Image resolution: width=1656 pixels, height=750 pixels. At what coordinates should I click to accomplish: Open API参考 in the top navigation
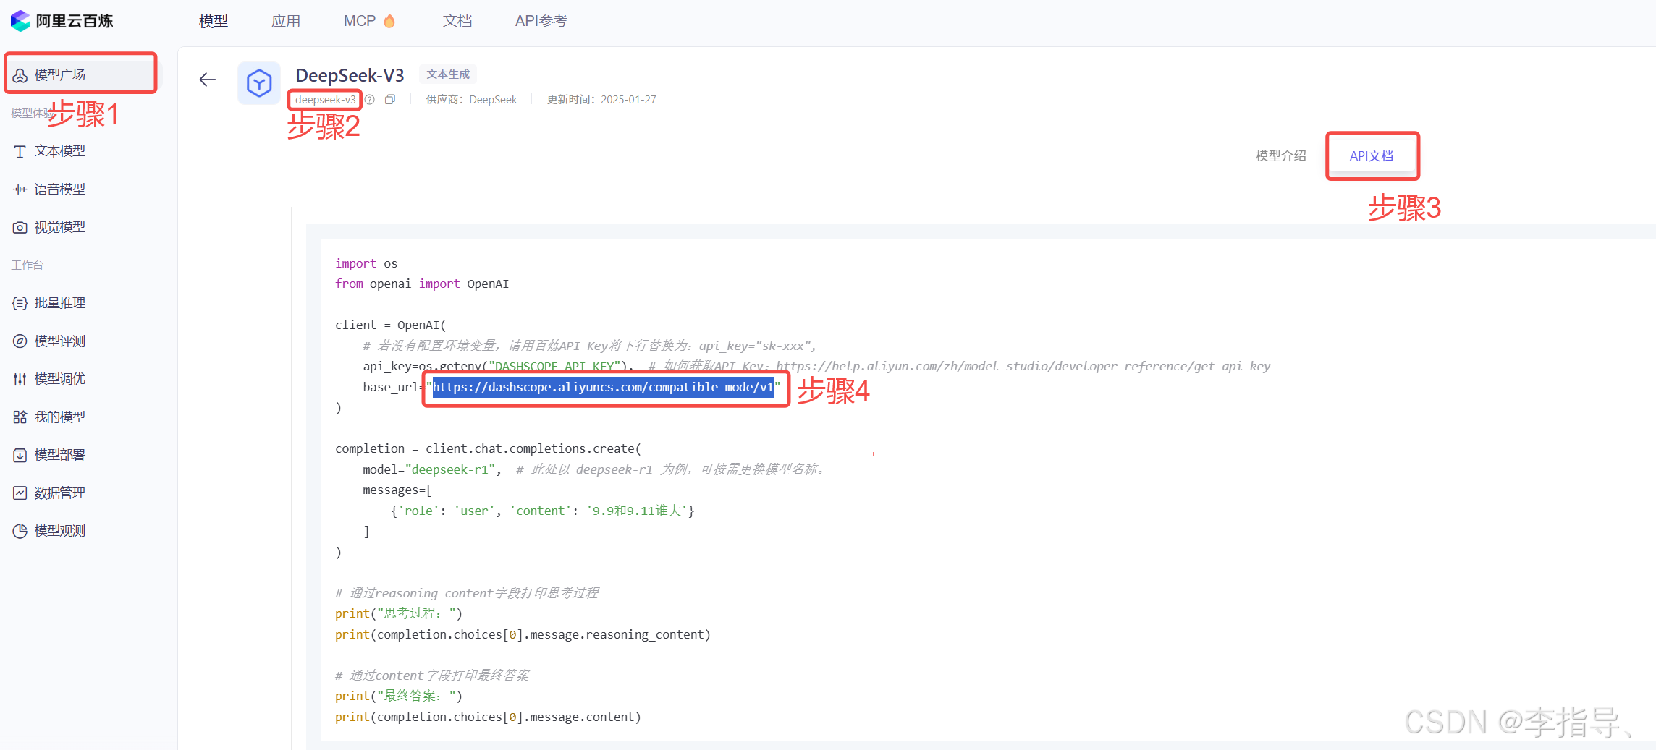(x=541, y=21)
